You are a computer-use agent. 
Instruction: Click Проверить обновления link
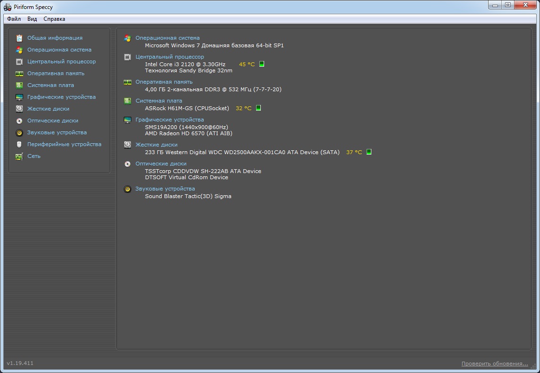tap(495, 364)
